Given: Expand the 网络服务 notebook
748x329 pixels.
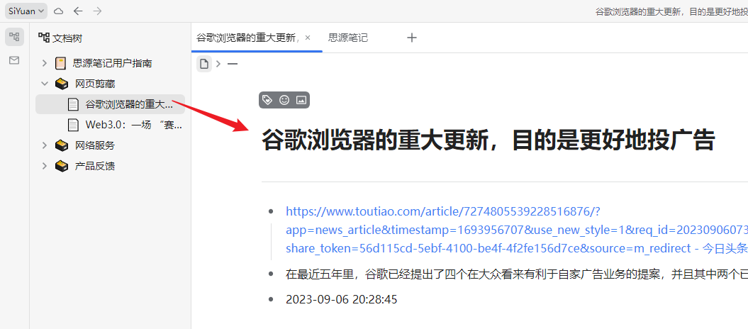Looking at the screenshot, I should (x=45, y=145).
